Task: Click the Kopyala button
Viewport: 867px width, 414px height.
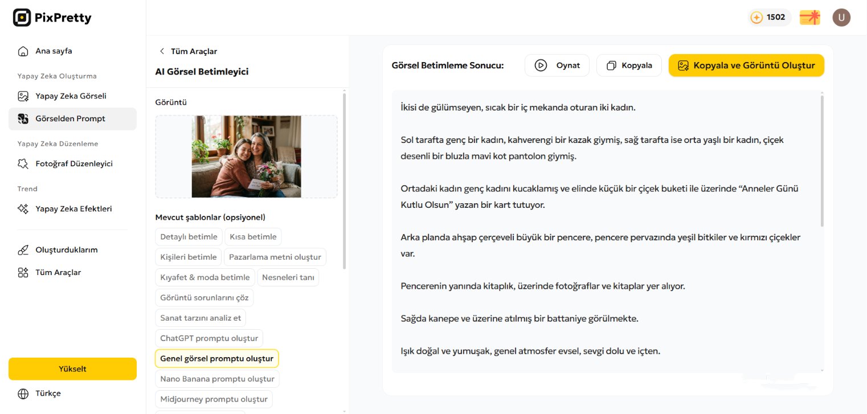Action: coord(629,65)
